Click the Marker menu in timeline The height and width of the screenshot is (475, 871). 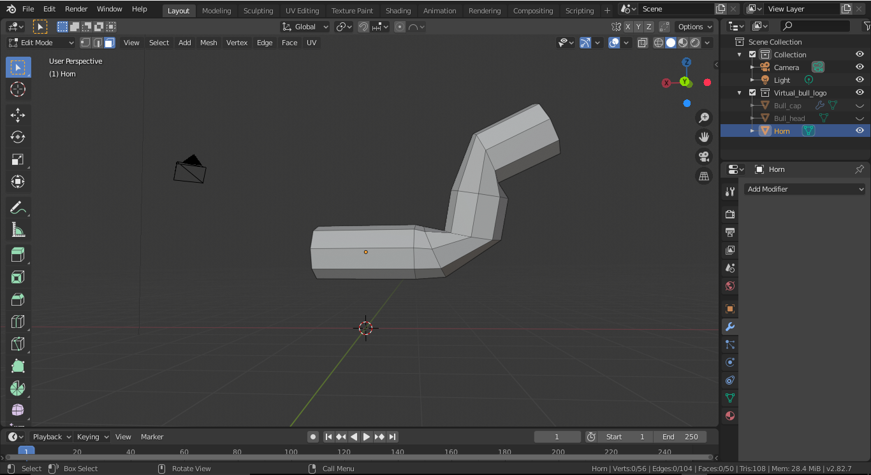click(152, 437)
